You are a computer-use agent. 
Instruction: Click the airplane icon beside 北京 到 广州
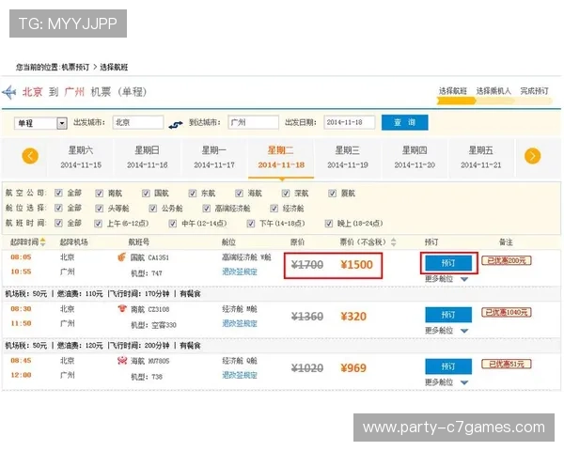(9, 92)
